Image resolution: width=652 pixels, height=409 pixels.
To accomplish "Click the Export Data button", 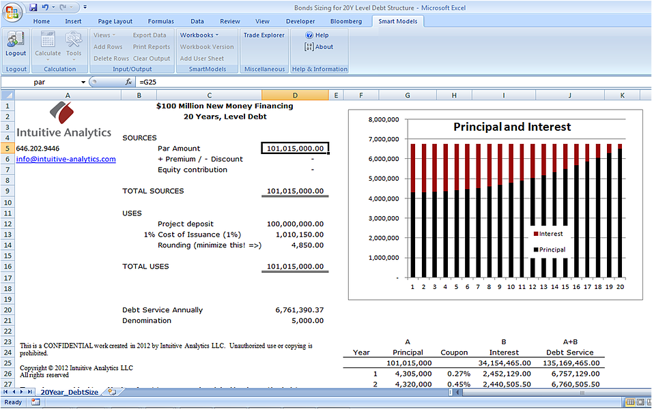I will pos(150,35).
